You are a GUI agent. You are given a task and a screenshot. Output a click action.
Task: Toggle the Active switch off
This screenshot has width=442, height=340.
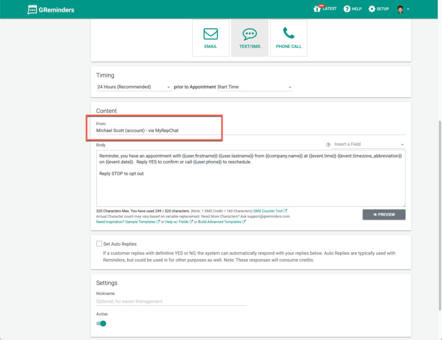tap(101, 323)
